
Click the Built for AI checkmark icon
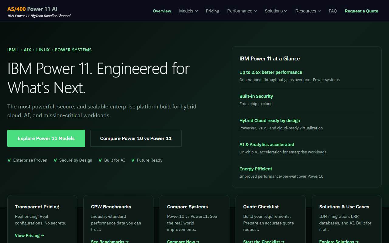click(x=100, y=160)
